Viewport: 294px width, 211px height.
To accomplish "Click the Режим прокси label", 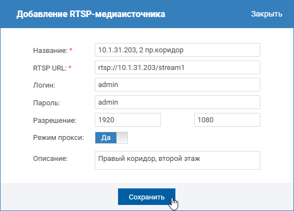I will tap(58, 138).
